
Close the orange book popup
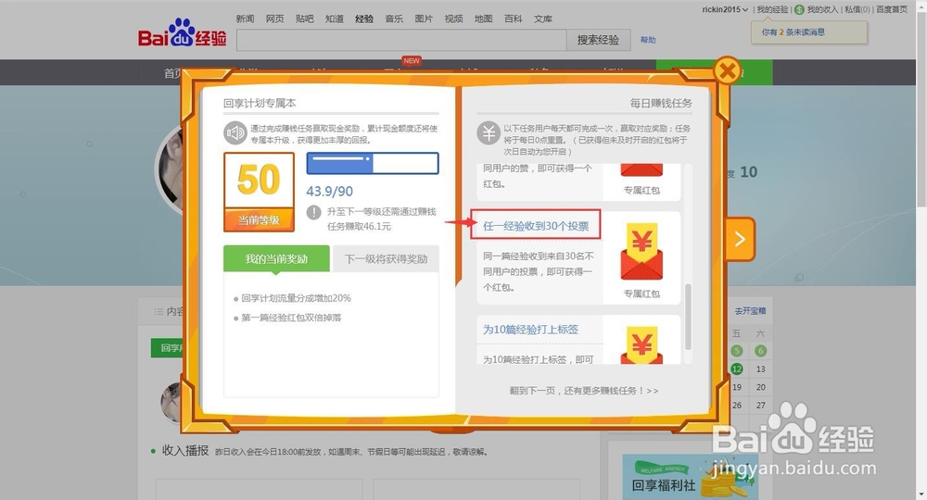[727, 71]
